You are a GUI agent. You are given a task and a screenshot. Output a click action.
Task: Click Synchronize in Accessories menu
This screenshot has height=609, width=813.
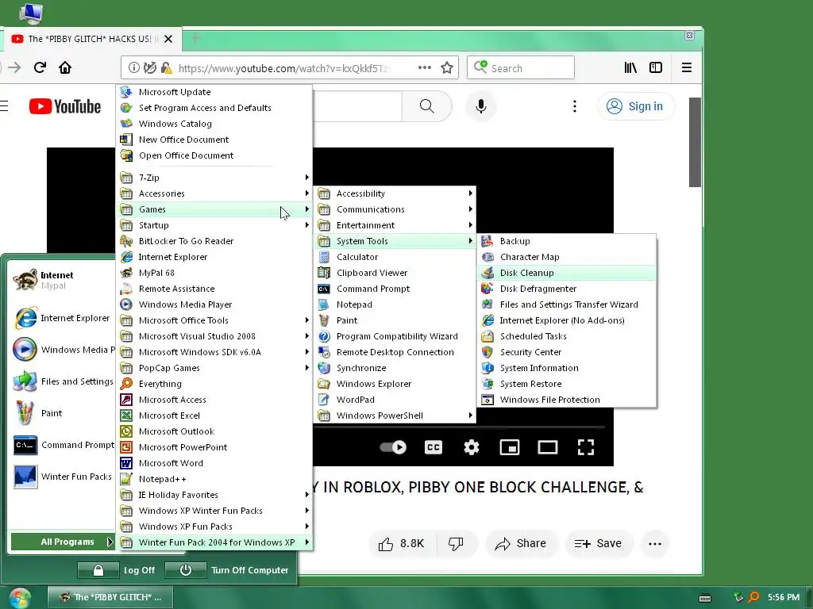click(395, 368)
